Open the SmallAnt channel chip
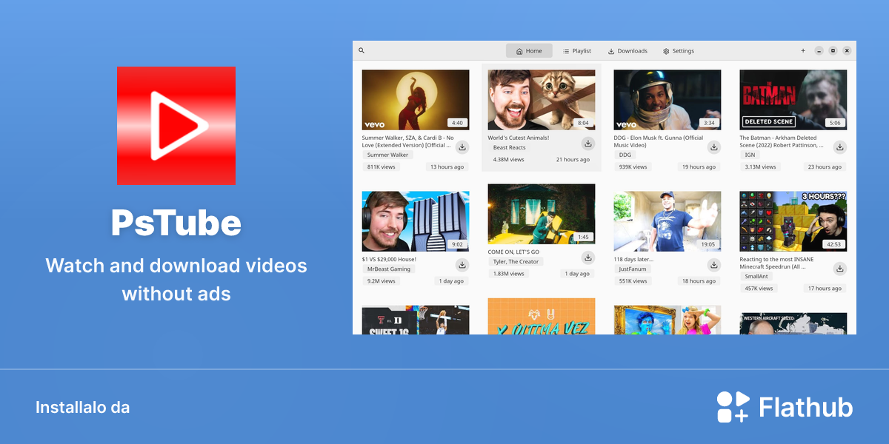The height and width of the screenshot is (444, 889). pos(756,277)
